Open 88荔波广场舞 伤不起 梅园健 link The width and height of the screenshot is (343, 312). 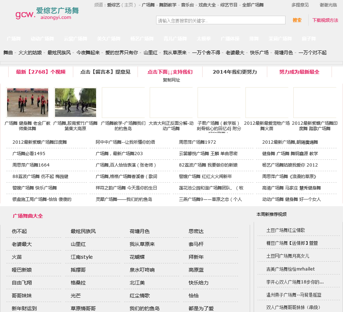point(40,176)
